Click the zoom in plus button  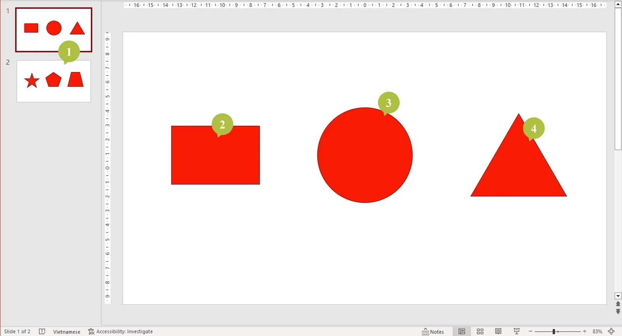pos(584,331)
